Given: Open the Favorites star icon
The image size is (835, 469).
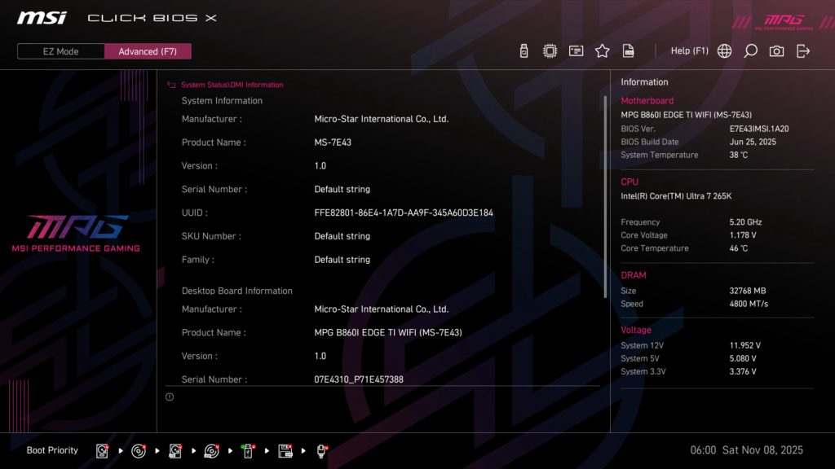Looking at the screenshot, I should pyautogui.click(x=602, y=50).
